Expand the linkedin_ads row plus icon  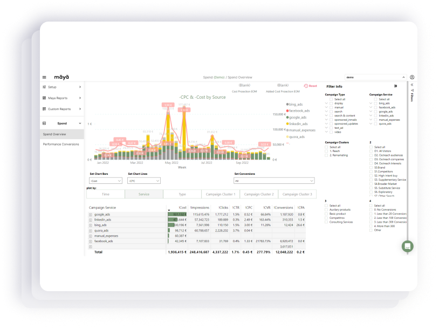point(91,220)
